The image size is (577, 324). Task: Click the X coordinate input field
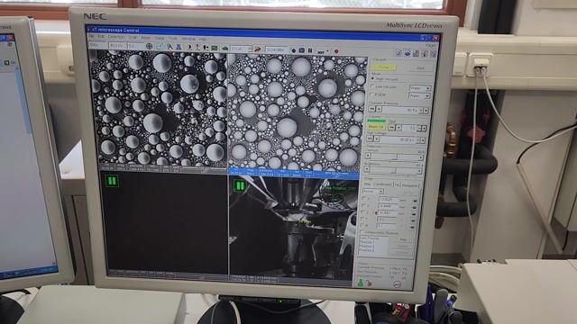(x=388, y=199)
